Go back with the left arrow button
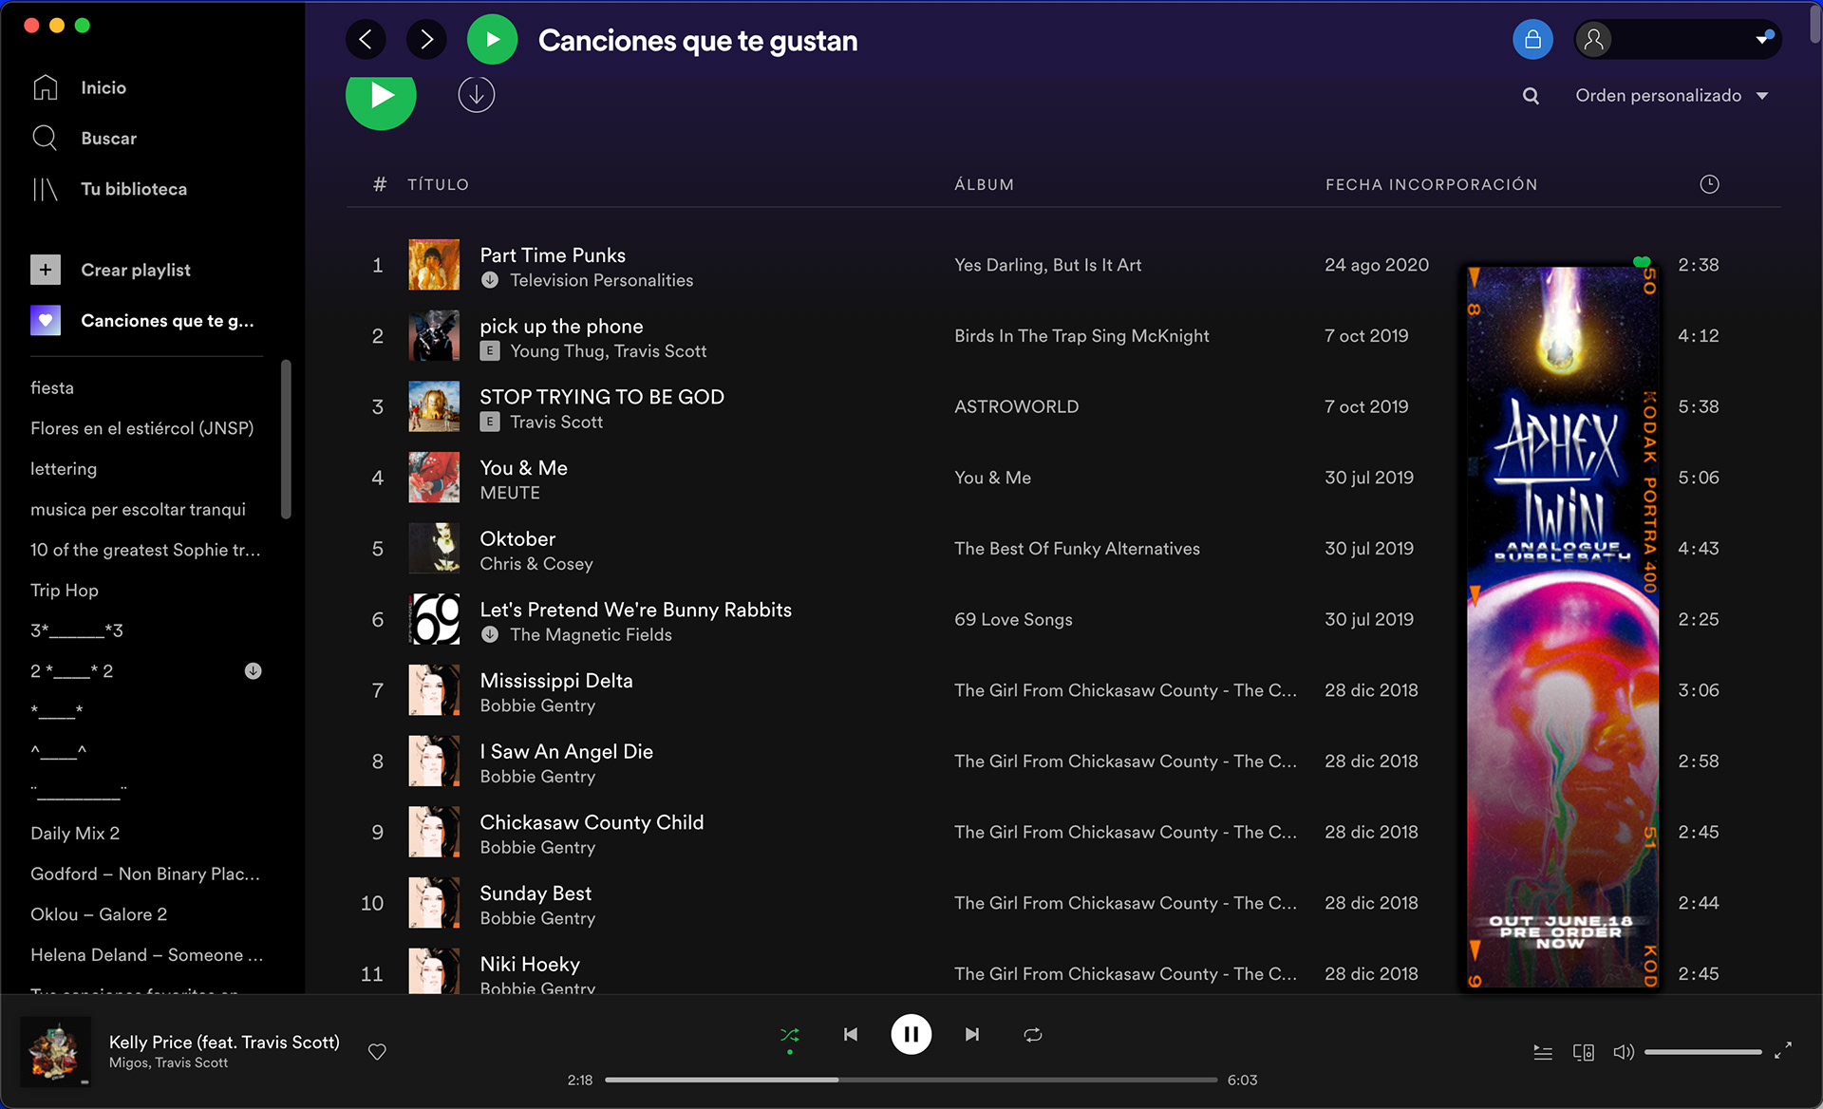The image size is (1823, 1109). click(x=366, y=40)
